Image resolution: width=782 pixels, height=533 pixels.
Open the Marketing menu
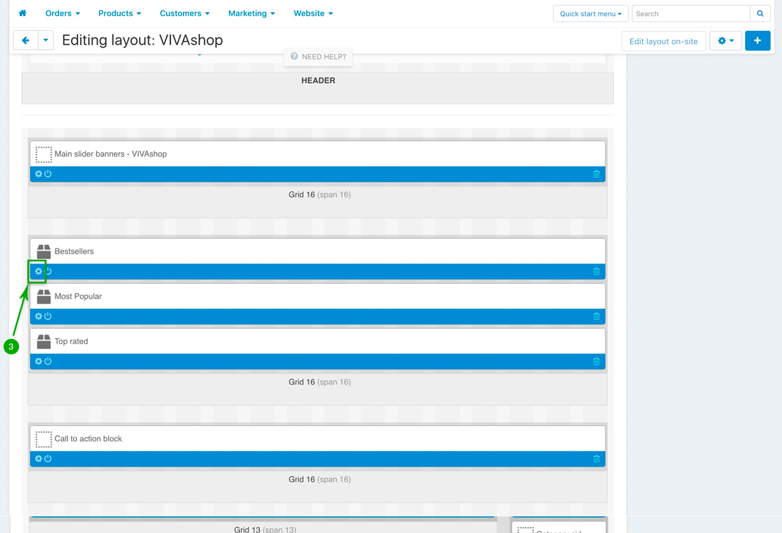[x=251, y=13]
